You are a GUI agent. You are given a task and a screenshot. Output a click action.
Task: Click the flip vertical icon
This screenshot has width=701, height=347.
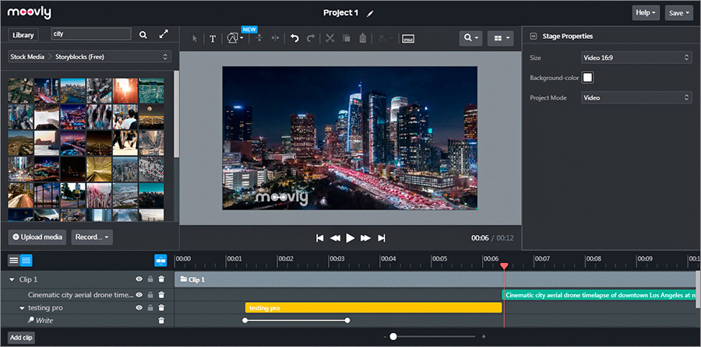259,38
